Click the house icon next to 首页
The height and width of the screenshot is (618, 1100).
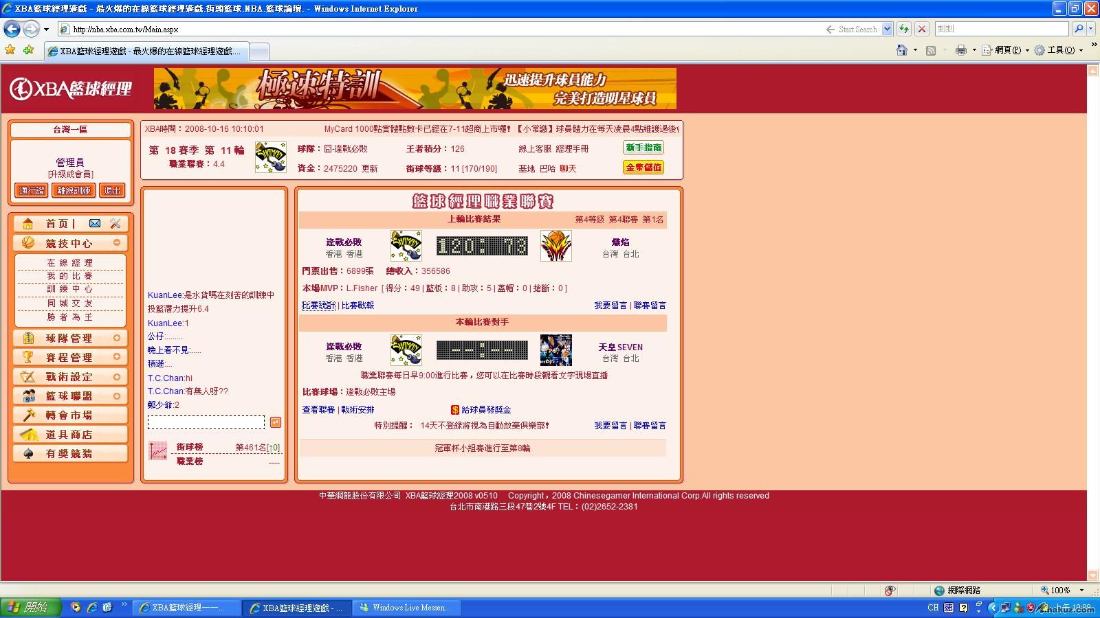click(28, 223)
